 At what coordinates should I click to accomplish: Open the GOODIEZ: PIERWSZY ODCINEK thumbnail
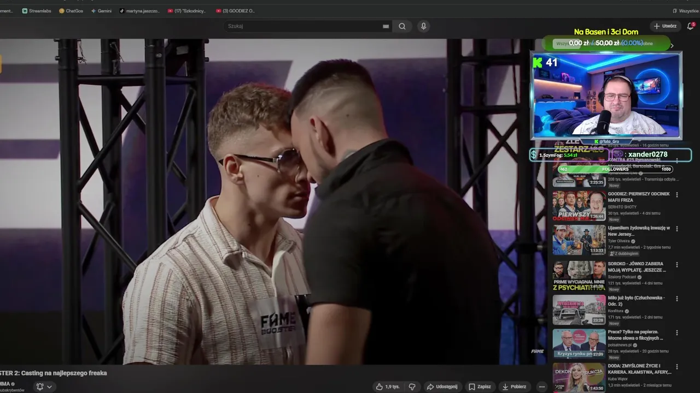[x=579, y=206]
